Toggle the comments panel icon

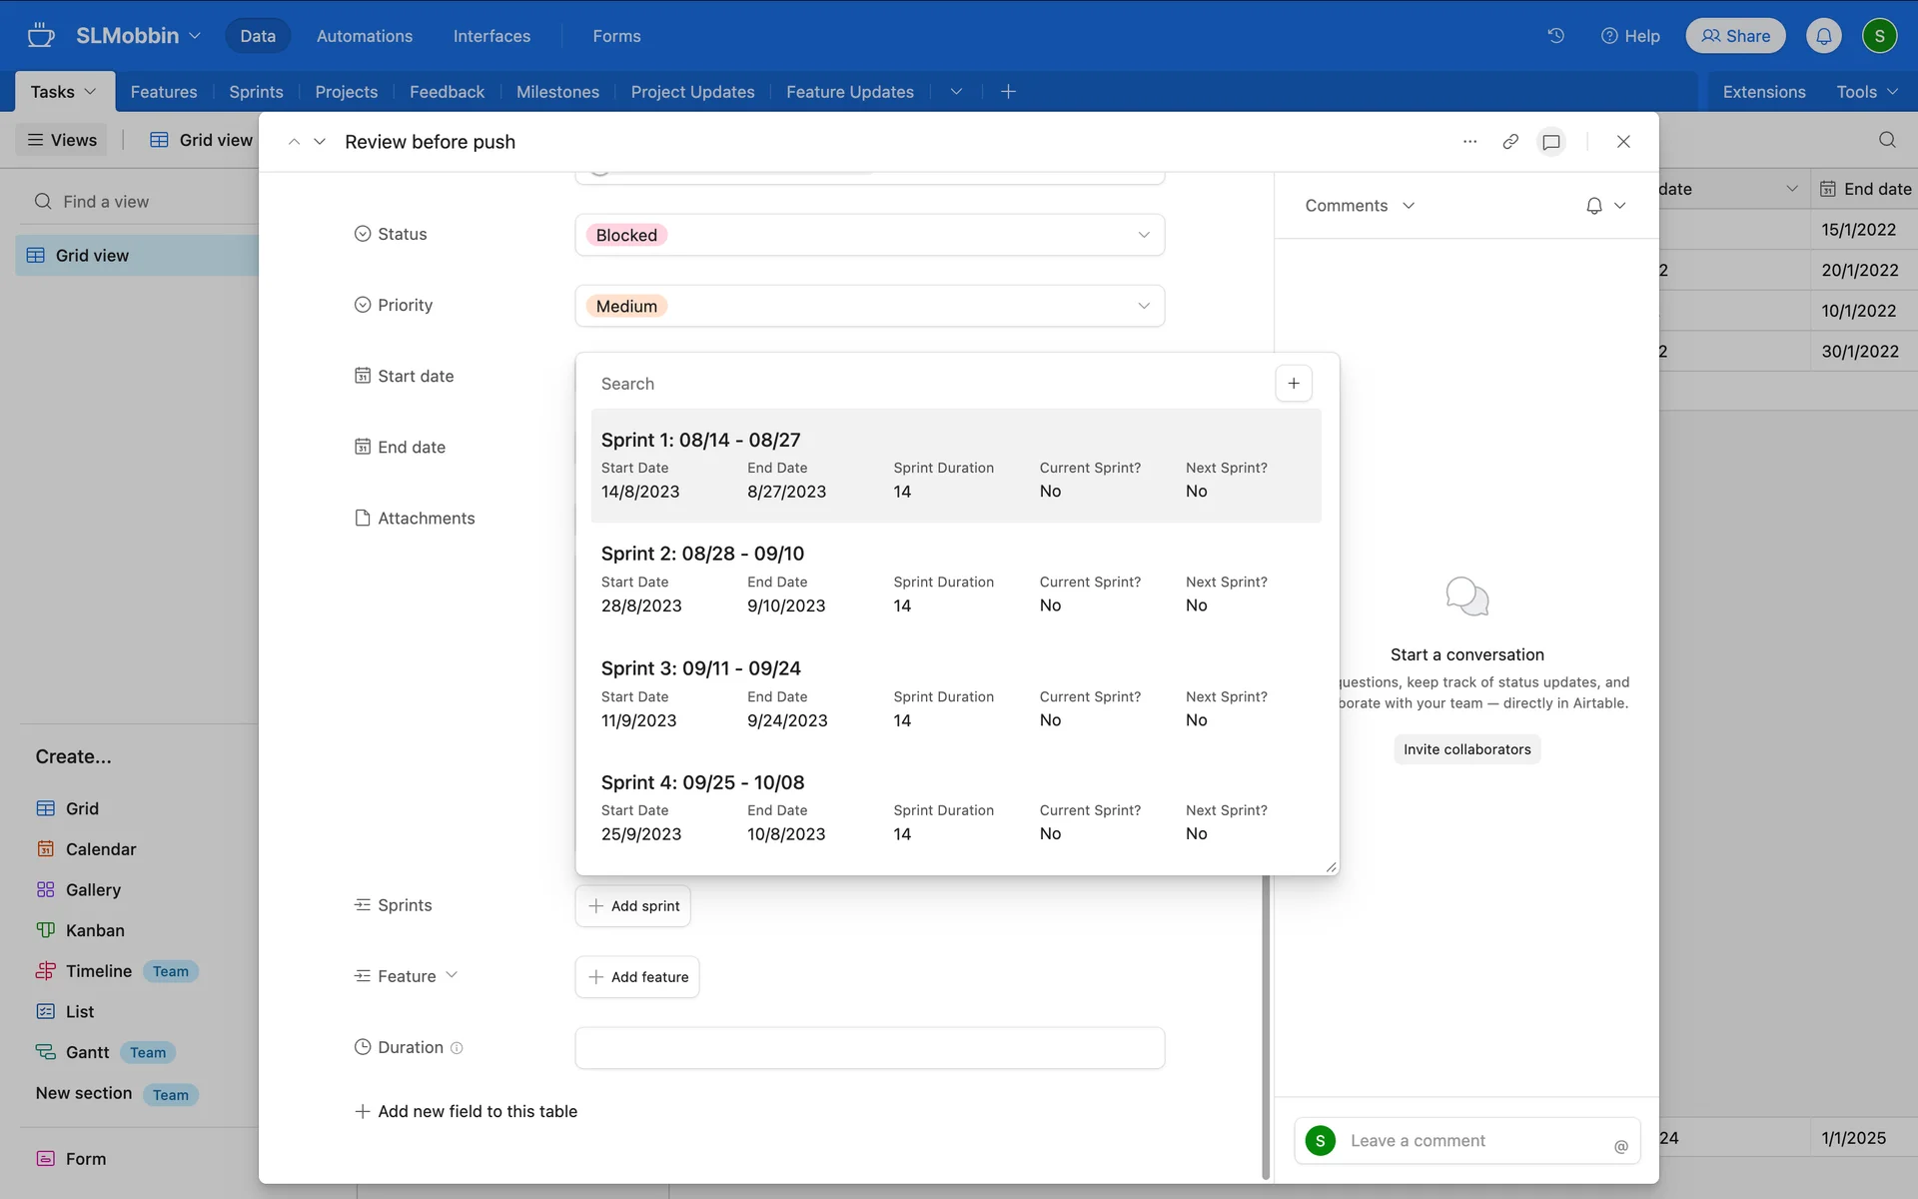(1551, 142)
